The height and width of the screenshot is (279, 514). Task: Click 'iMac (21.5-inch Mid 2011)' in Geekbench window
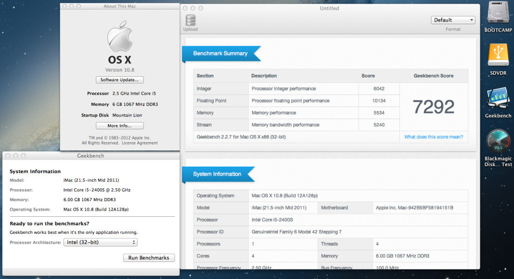click(x=91, y=180)
